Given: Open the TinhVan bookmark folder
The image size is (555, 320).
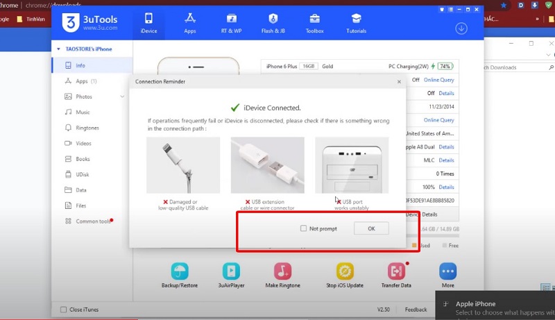Looking at the screenshot, I should [x=31, y=19].
